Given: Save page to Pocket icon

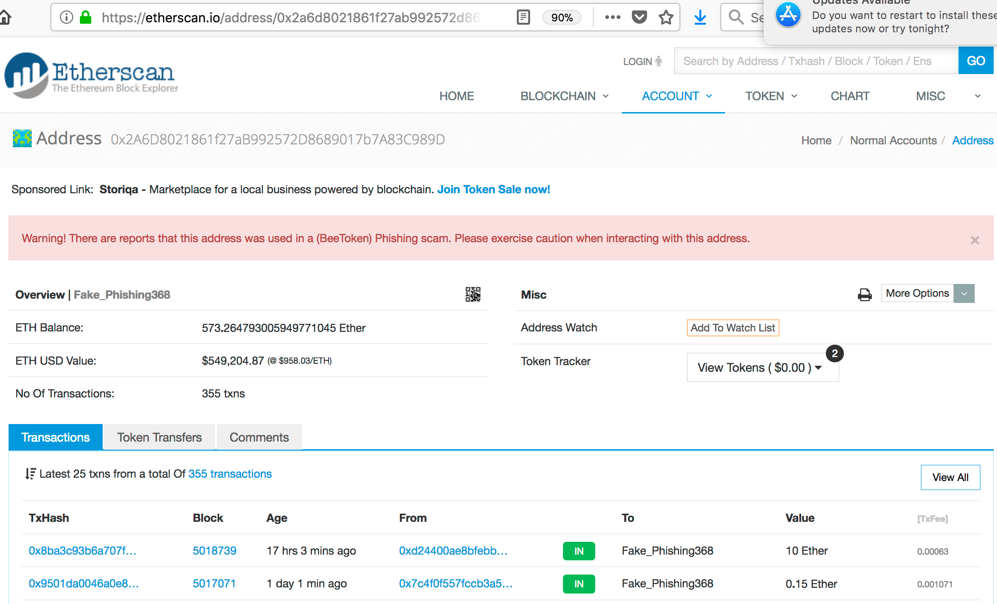Looking at the screenshot, I should (639, 18).
